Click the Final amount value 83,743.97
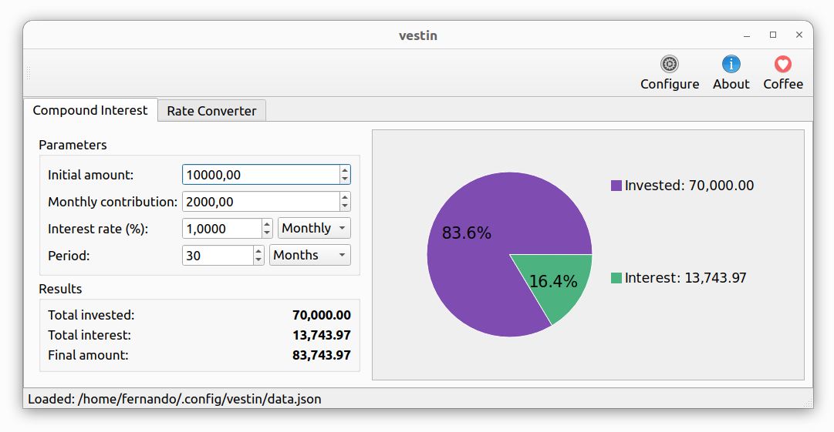834x432 pixels. click(x=321, y=356)
